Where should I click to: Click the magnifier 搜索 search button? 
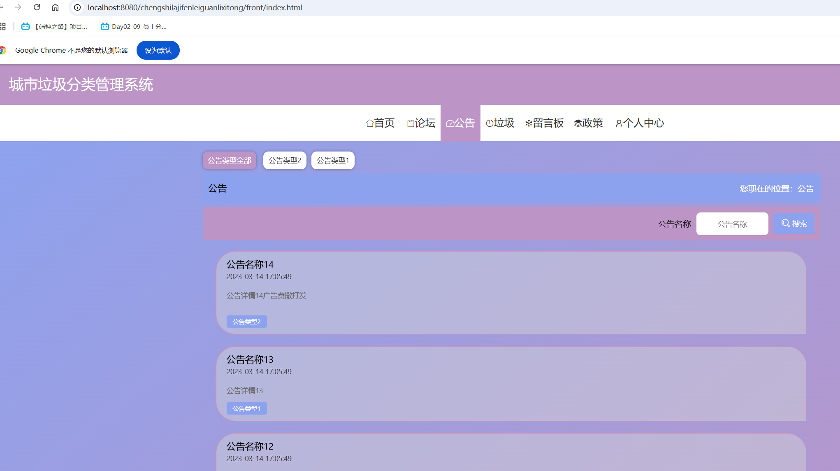[x=794, y=224]
